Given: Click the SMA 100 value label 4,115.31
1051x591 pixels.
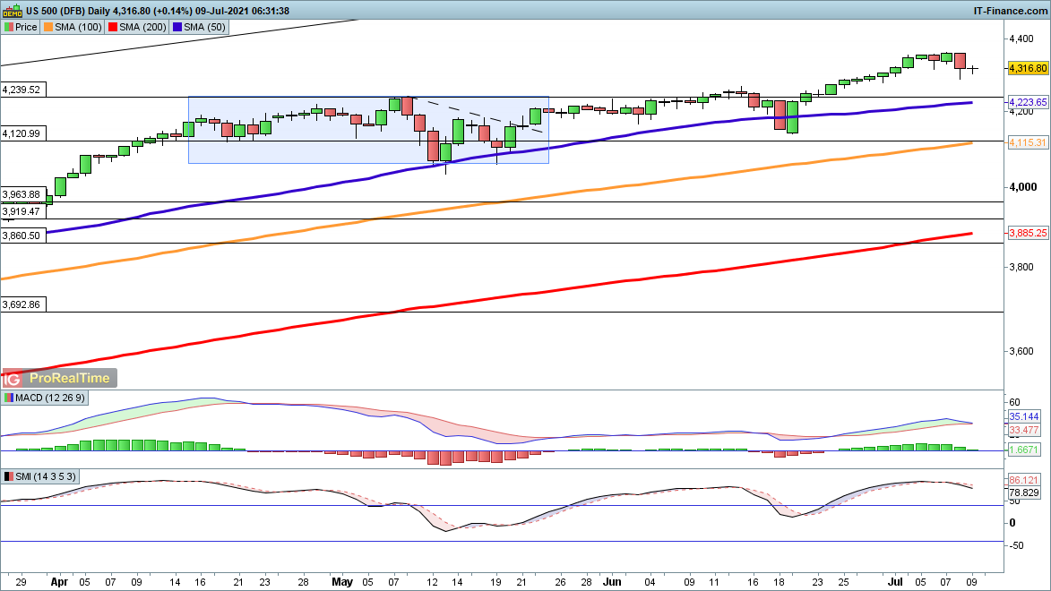Looking at the screenshot, I should [1028, 143].
